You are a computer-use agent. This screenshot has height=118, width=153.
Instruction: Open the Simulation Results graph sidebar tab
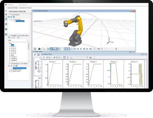(x=6, y=19)
